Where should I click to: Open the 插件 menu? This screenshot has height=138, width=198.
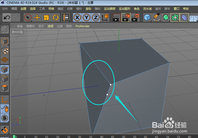coord(158,9)
